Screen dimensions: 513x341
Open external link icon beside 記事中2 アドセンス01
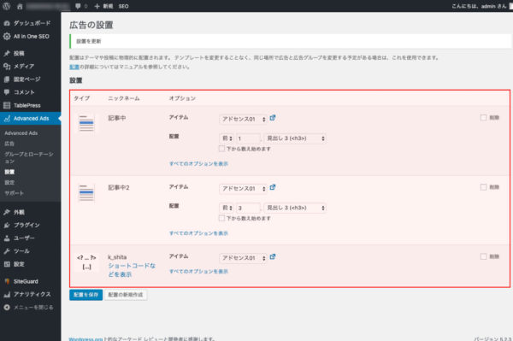pos(273,187)
